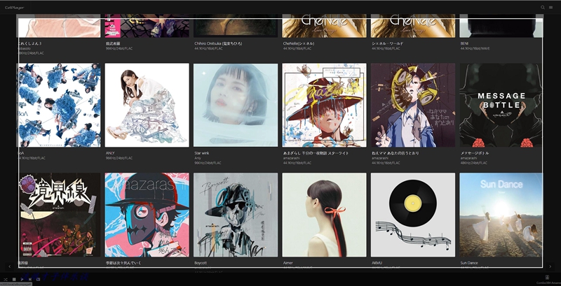Select the 'Star wink' album title

[201, 153]
